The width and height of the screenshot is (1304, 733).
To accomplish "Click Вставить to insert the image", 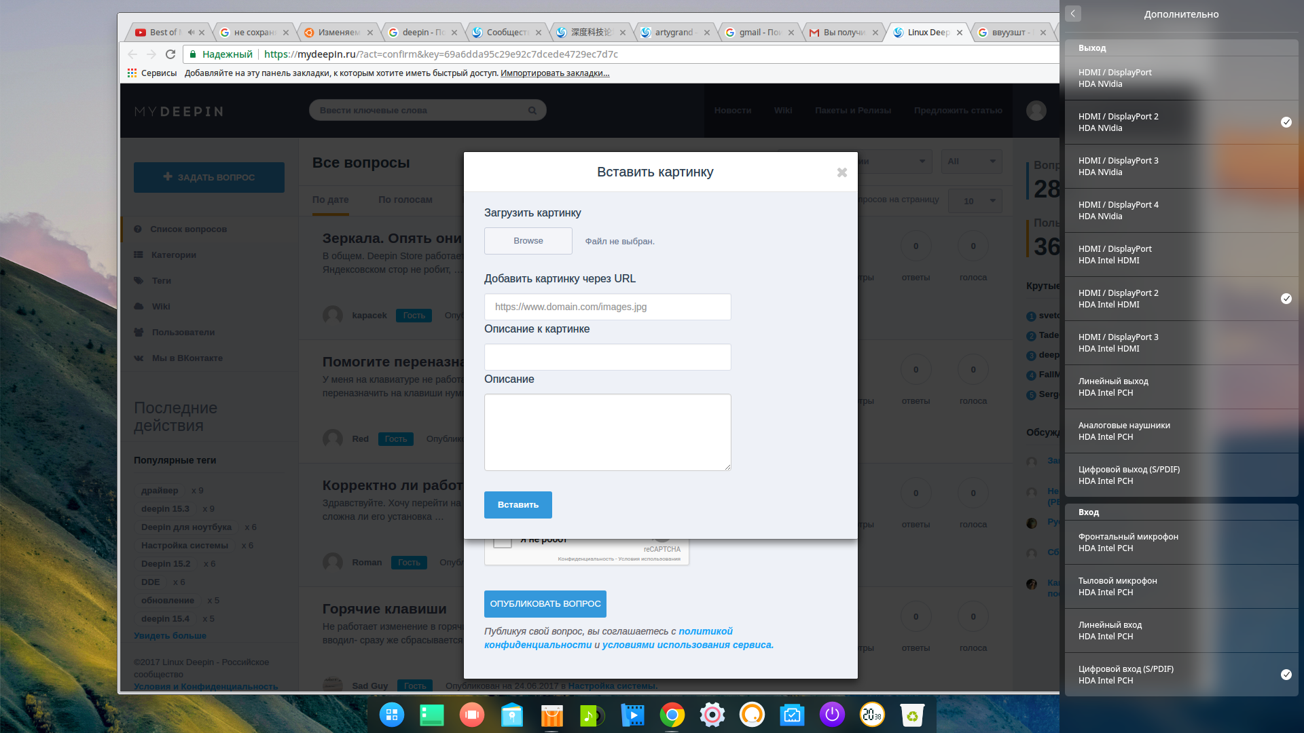I will point(518,504).
